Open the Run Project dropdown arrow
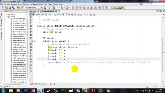Screen dimensions: 165x93 [x=60, y=7]
